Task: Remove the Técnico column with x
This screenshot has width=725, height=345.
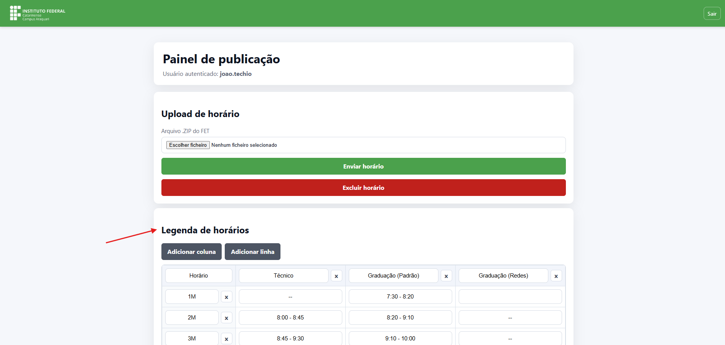Action: pos(336,276)
